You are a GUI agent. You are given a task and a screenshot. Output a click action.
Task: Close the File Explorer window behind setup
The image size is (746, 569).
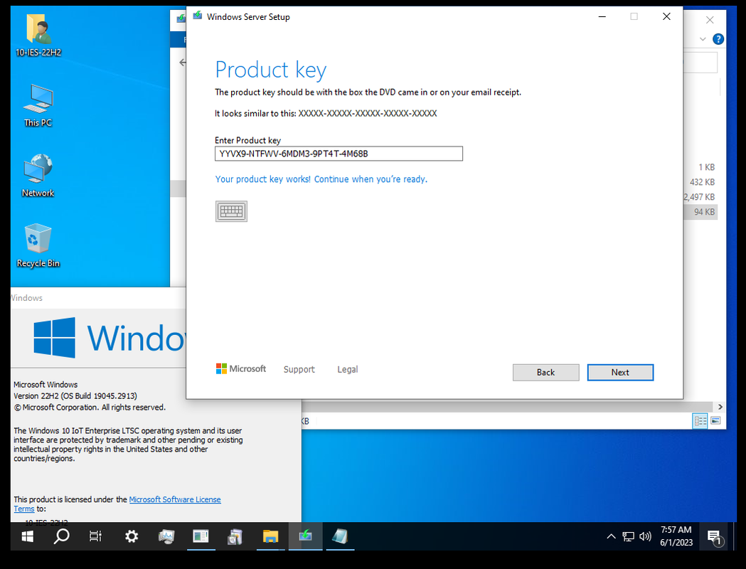pos(709,19)
